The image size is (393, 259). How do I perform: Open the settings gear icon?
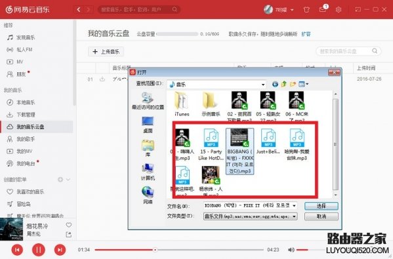339,10
